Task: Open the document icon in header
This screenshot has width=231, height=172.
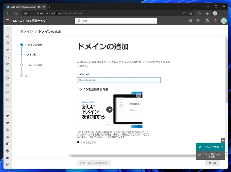Action: tap(199, 21)
